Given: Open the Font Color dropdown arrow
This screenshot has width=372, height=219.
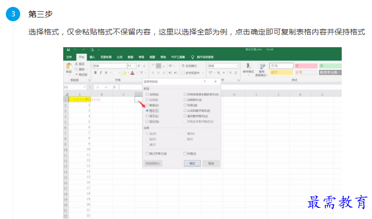Looking at the screenshot, I should click(137, 73).
